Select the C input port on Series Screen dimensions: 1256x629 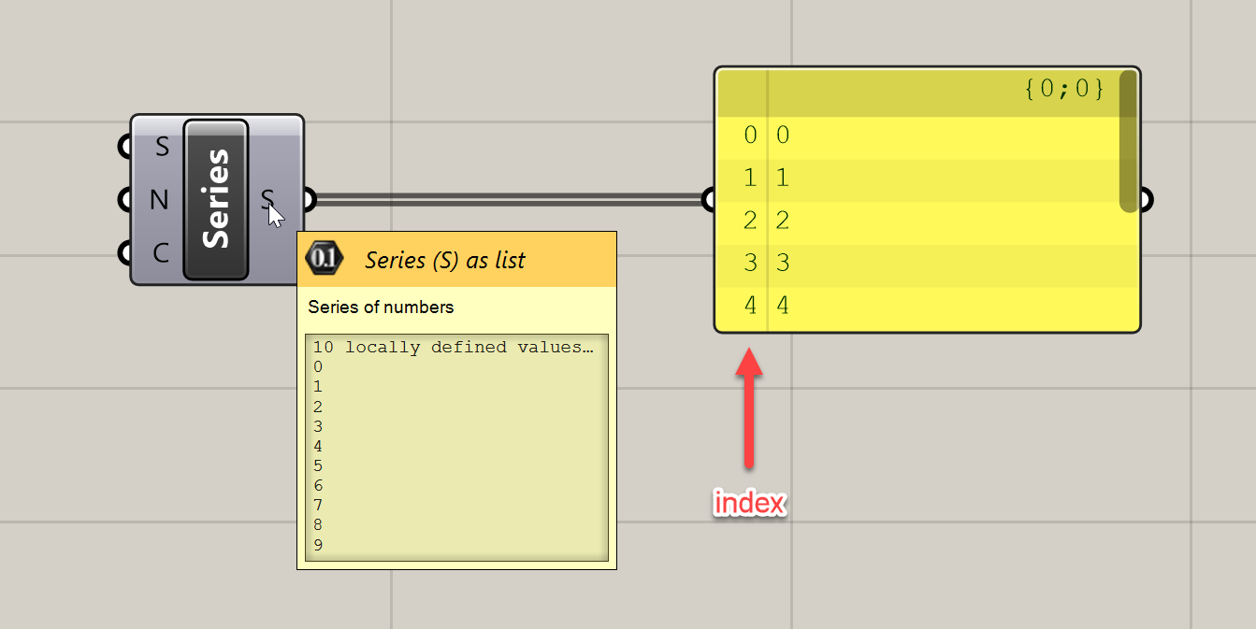[x=124, y=252]
